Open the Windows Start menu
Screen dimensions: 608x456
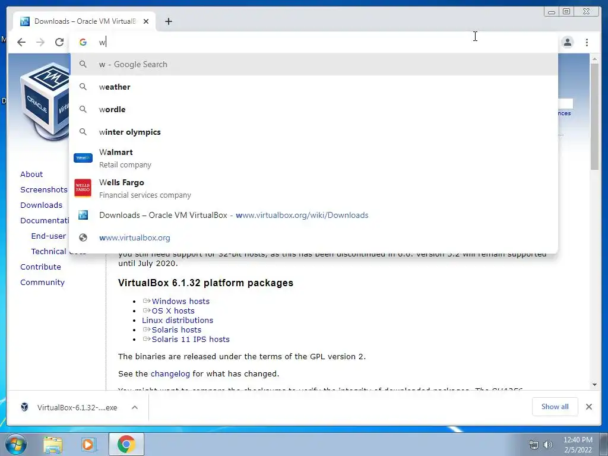(x=15, y=444)
